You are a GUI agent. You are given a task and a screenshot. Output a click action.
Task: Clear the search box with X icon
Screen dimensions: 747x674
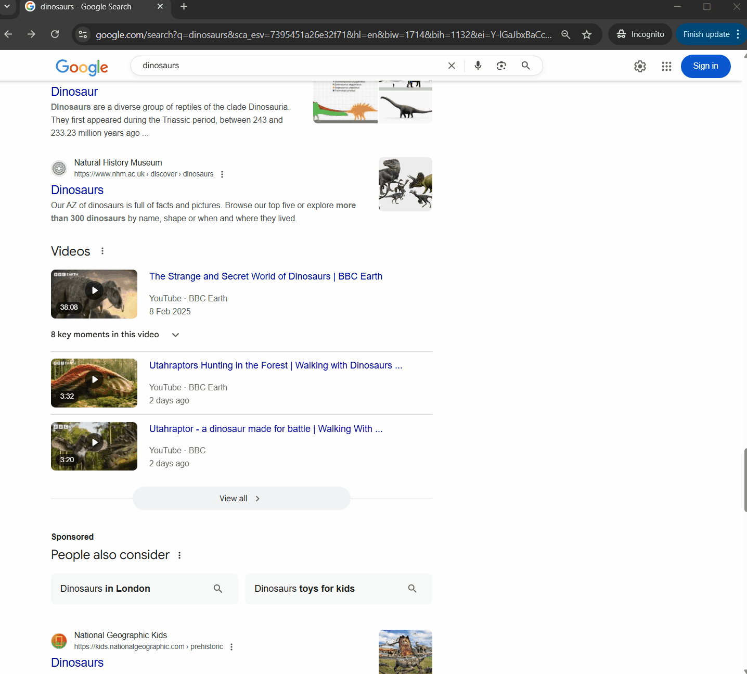(452, 66)
